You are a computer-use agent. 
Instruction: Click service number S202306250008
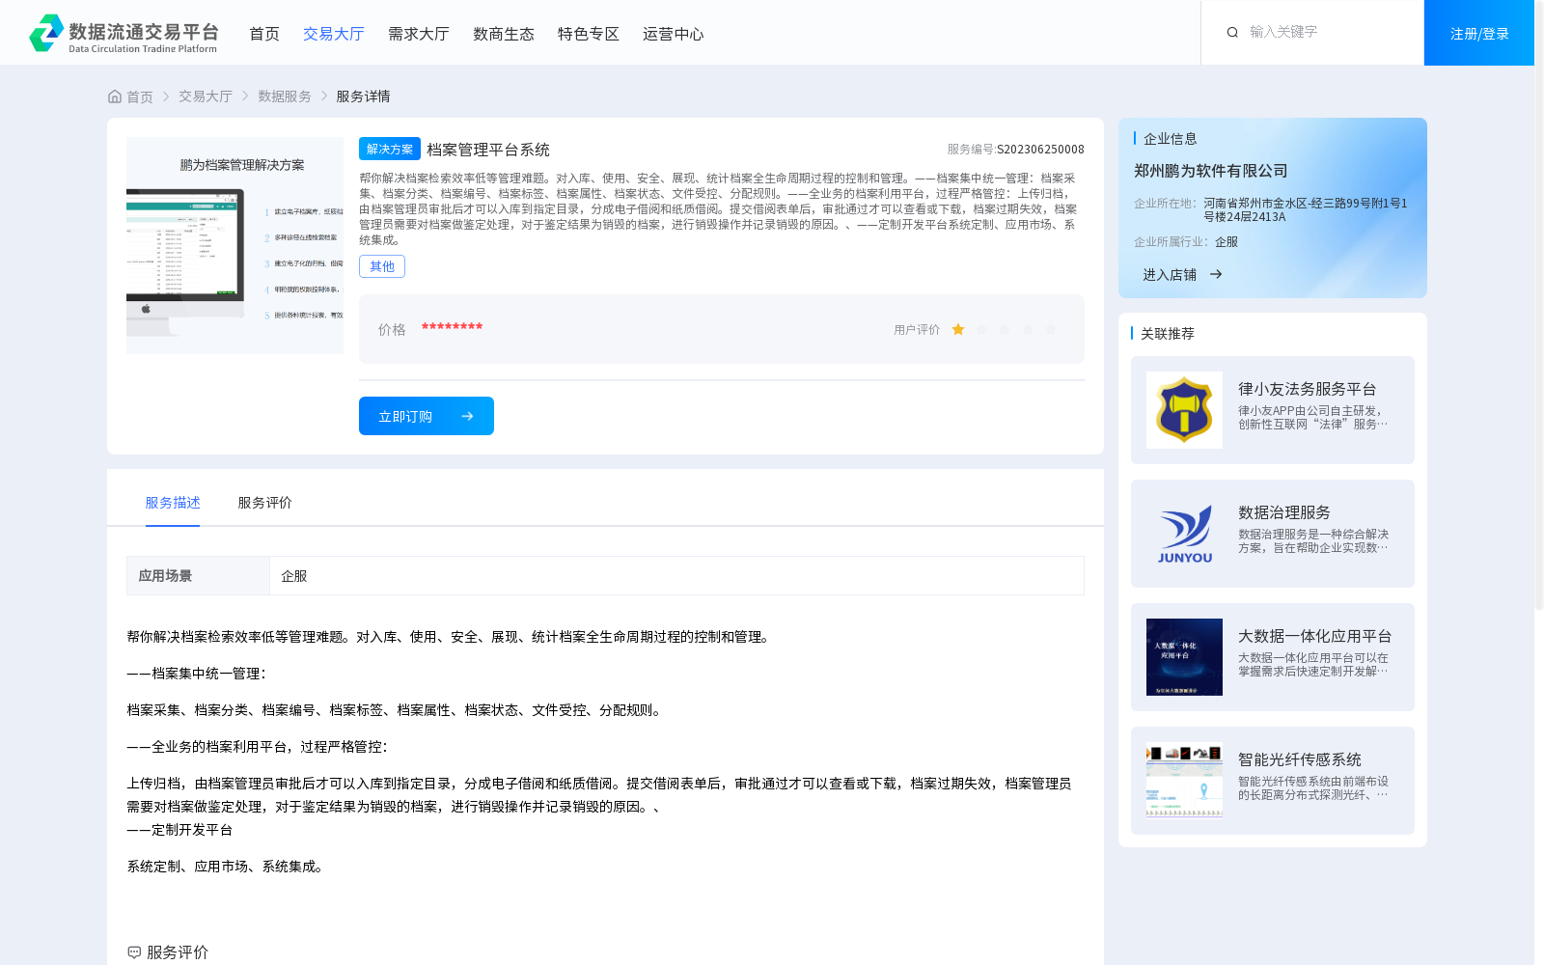point(1040,150)
